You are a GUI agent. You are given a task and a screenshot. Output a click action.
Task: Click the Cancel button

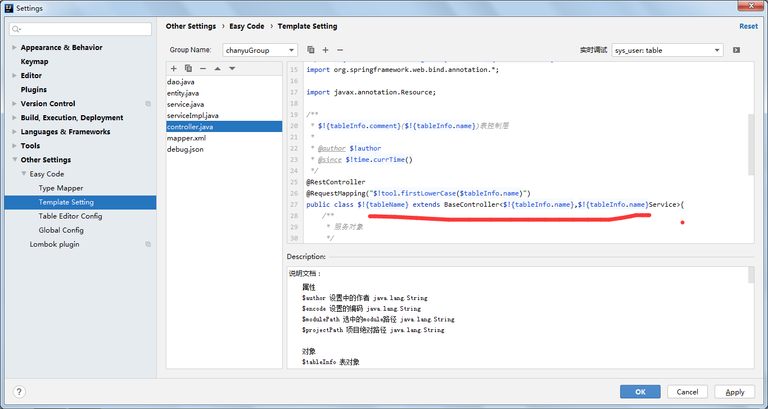tap(688, 392)
